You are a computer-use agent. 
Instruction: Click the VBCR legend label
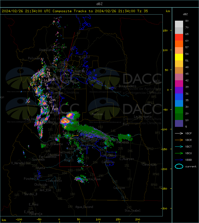(x=188, y=140)
